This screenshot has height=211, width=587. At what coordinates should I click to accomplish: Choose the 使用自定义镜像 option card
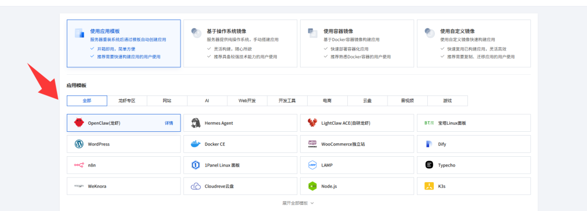tap(473, 43)
